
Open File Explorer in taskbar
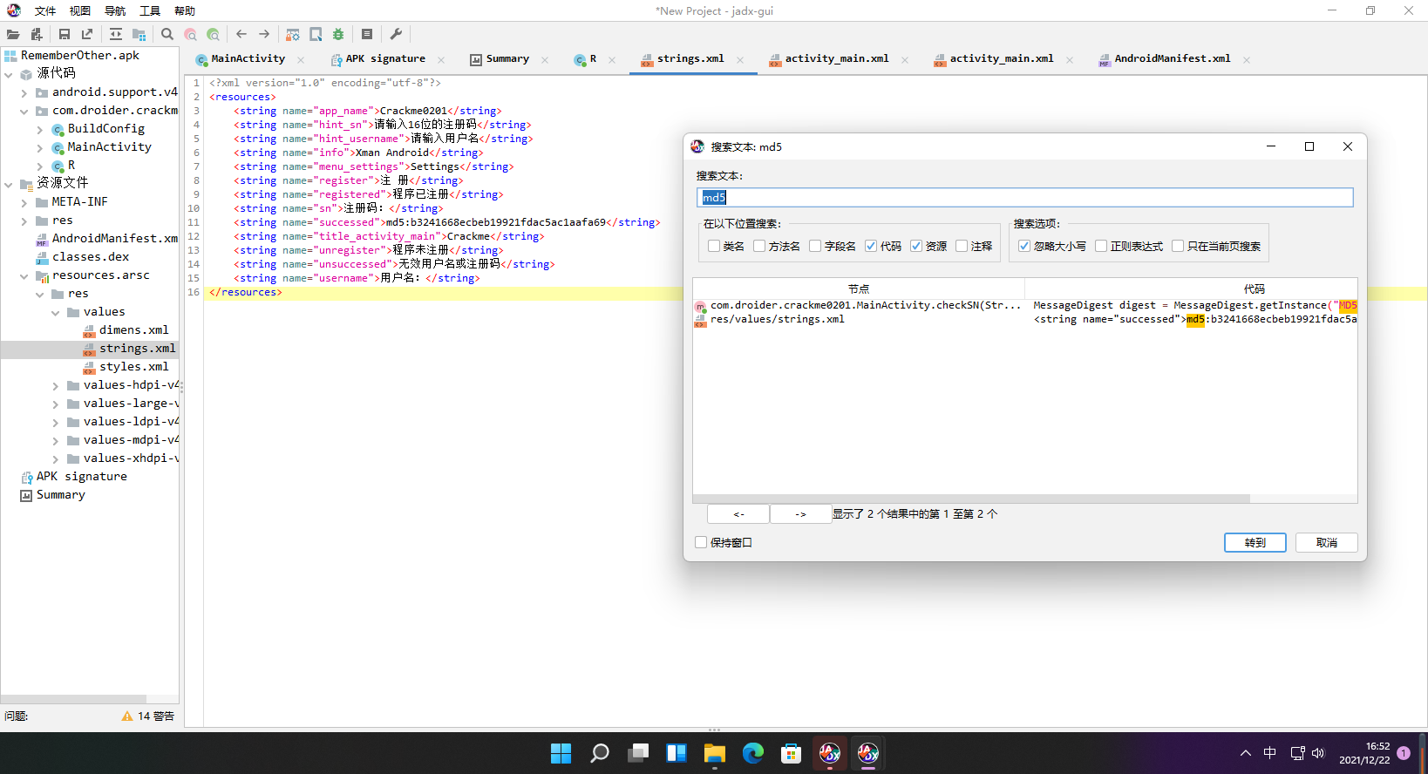714,753
